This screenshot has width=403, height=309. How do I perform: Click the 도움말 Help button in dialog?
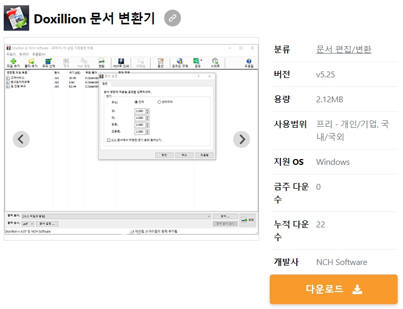[x=204, y=155]
